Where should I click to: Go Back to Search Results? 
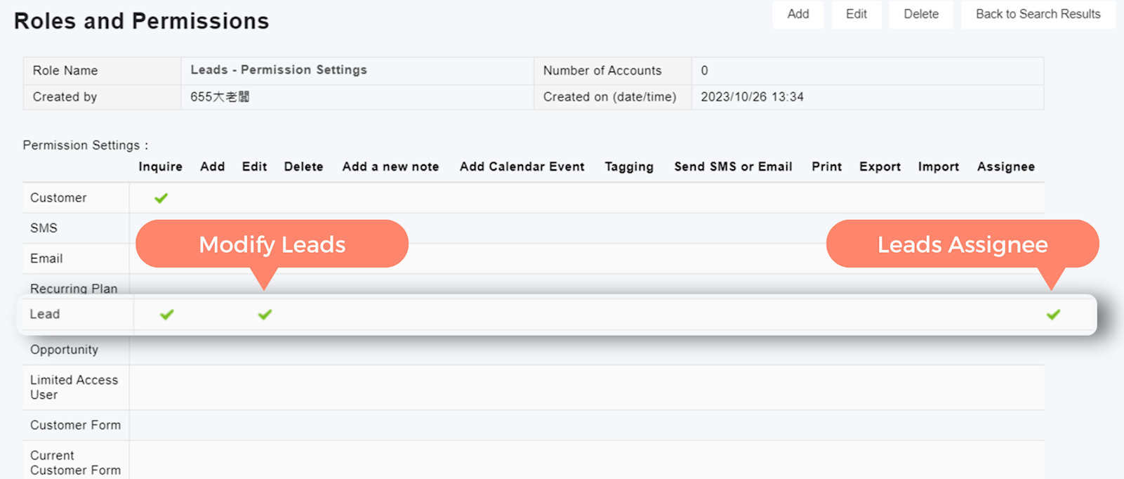pos(1038,14)
